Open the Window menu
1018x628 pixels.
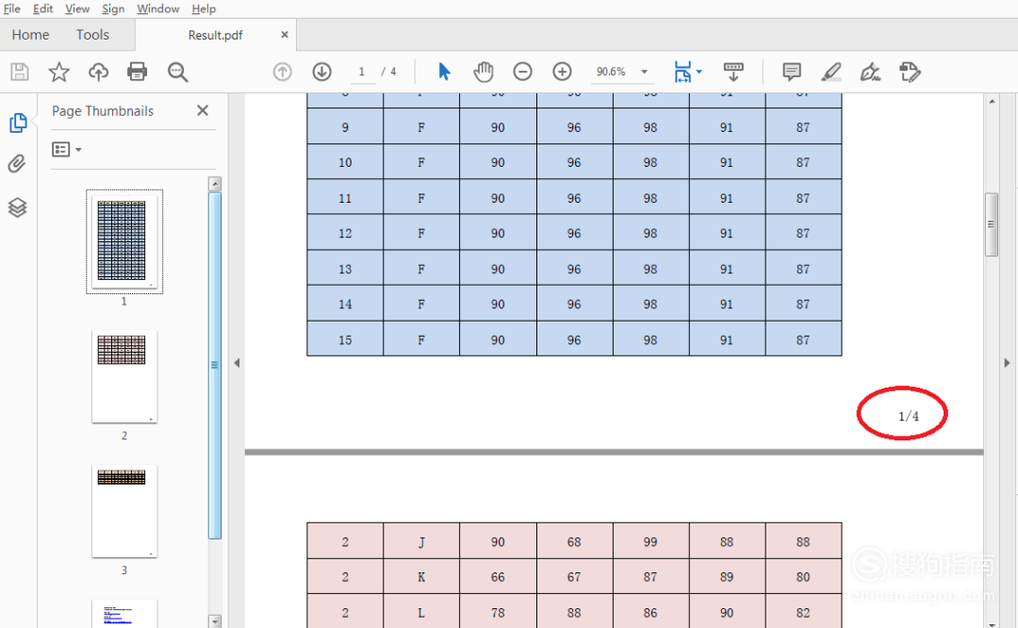(157, 9)
